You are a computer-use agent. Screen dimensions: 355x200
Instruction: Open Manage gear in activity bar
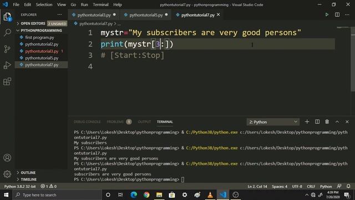coord(7,174)
